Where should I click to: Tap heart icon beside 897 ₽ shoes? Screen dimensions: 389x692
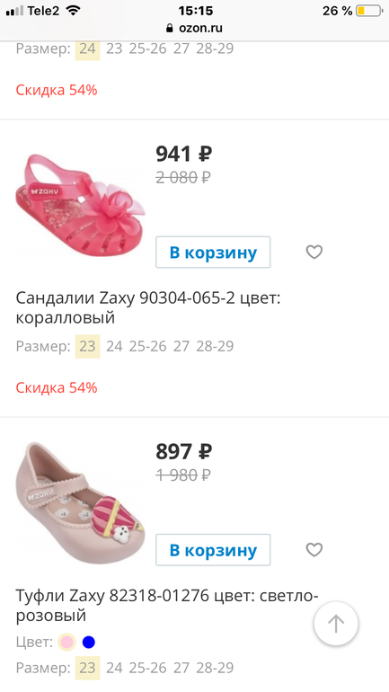[x=314, y=550]
